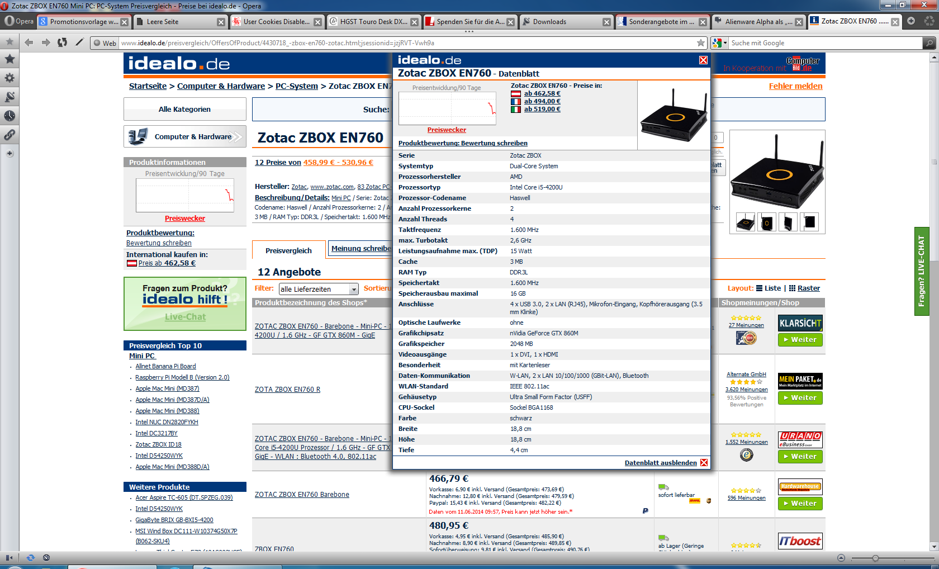Toggle the panel sidebar from status bar
Image resolution: width=939 pixels, height=569 pixels.
[x=9, y=558]
